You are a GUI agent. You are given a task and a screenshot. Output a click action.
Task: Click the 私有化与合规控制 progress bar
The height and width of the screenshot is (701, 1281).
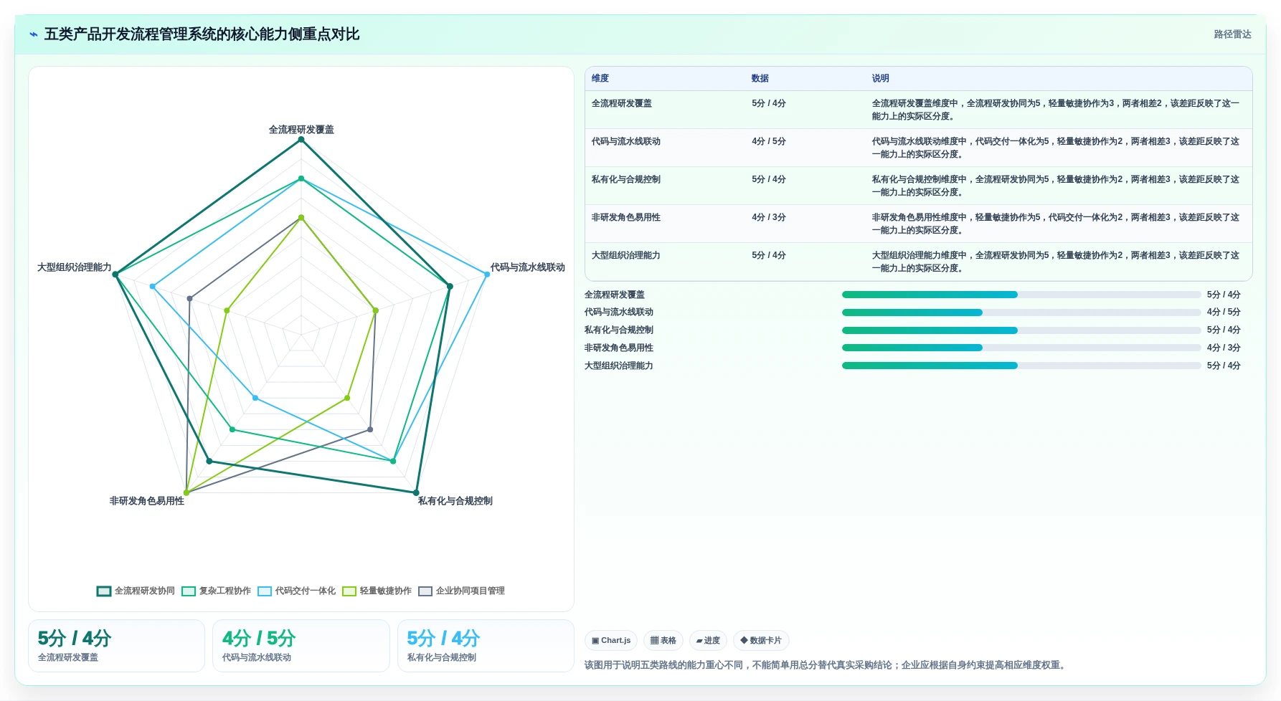[x=1021, y=330]
